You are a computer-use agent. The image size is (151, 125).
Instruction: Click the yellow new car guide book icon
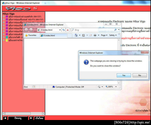point(7,40)
